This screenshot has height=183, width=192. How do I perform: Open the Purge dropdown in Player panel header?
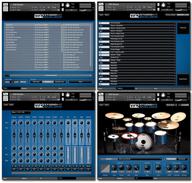coord(55,7)
